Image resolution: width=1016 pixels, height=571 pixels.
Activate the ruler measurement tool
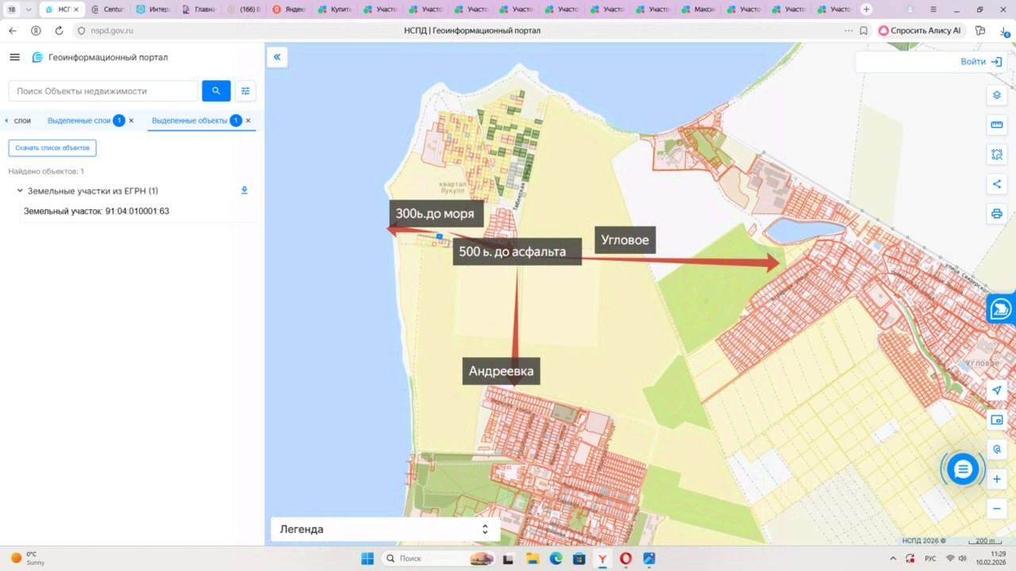pyautogui.click(x=997, y=125)
